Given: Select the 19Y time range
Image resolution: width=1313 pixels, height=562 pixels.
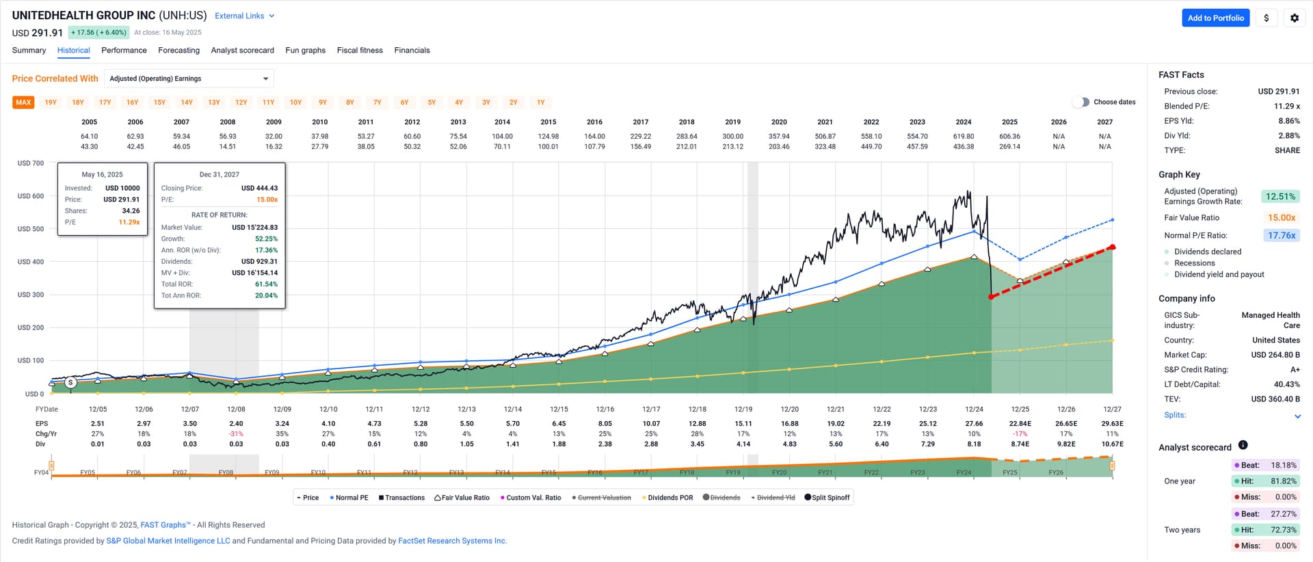Looking at the screenshot, I should pyautogui.click(x=51, y=103).
